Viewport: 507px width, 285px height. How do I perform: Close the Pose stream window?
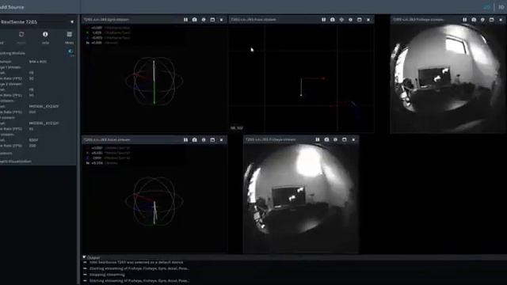point(368,20)
